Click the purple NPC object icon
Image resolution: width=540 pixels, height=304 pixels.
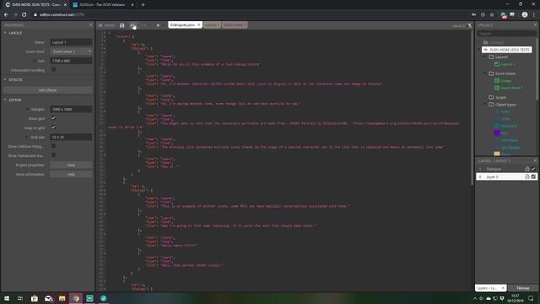pos(497,133)
